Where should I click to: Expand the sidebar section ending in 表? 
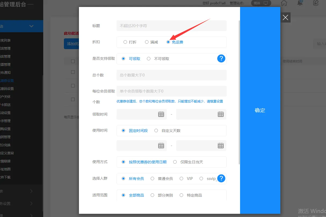click(x=31, y=191)
